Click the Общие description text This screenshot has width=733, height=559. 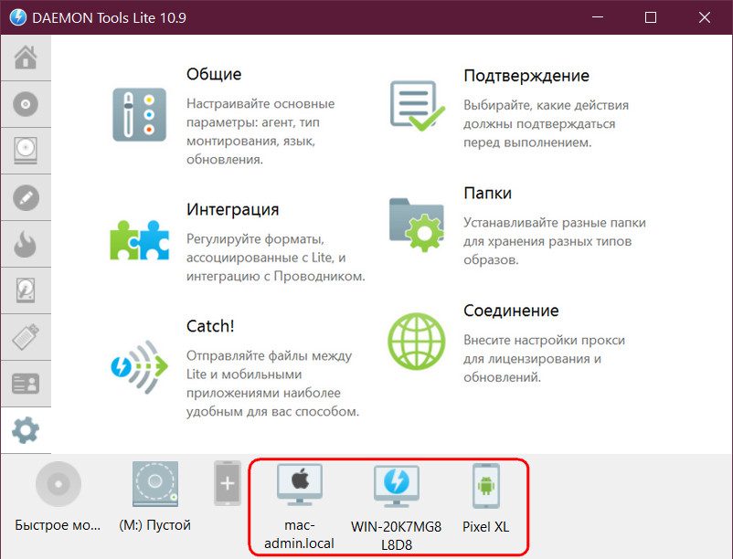click(260, 132)
